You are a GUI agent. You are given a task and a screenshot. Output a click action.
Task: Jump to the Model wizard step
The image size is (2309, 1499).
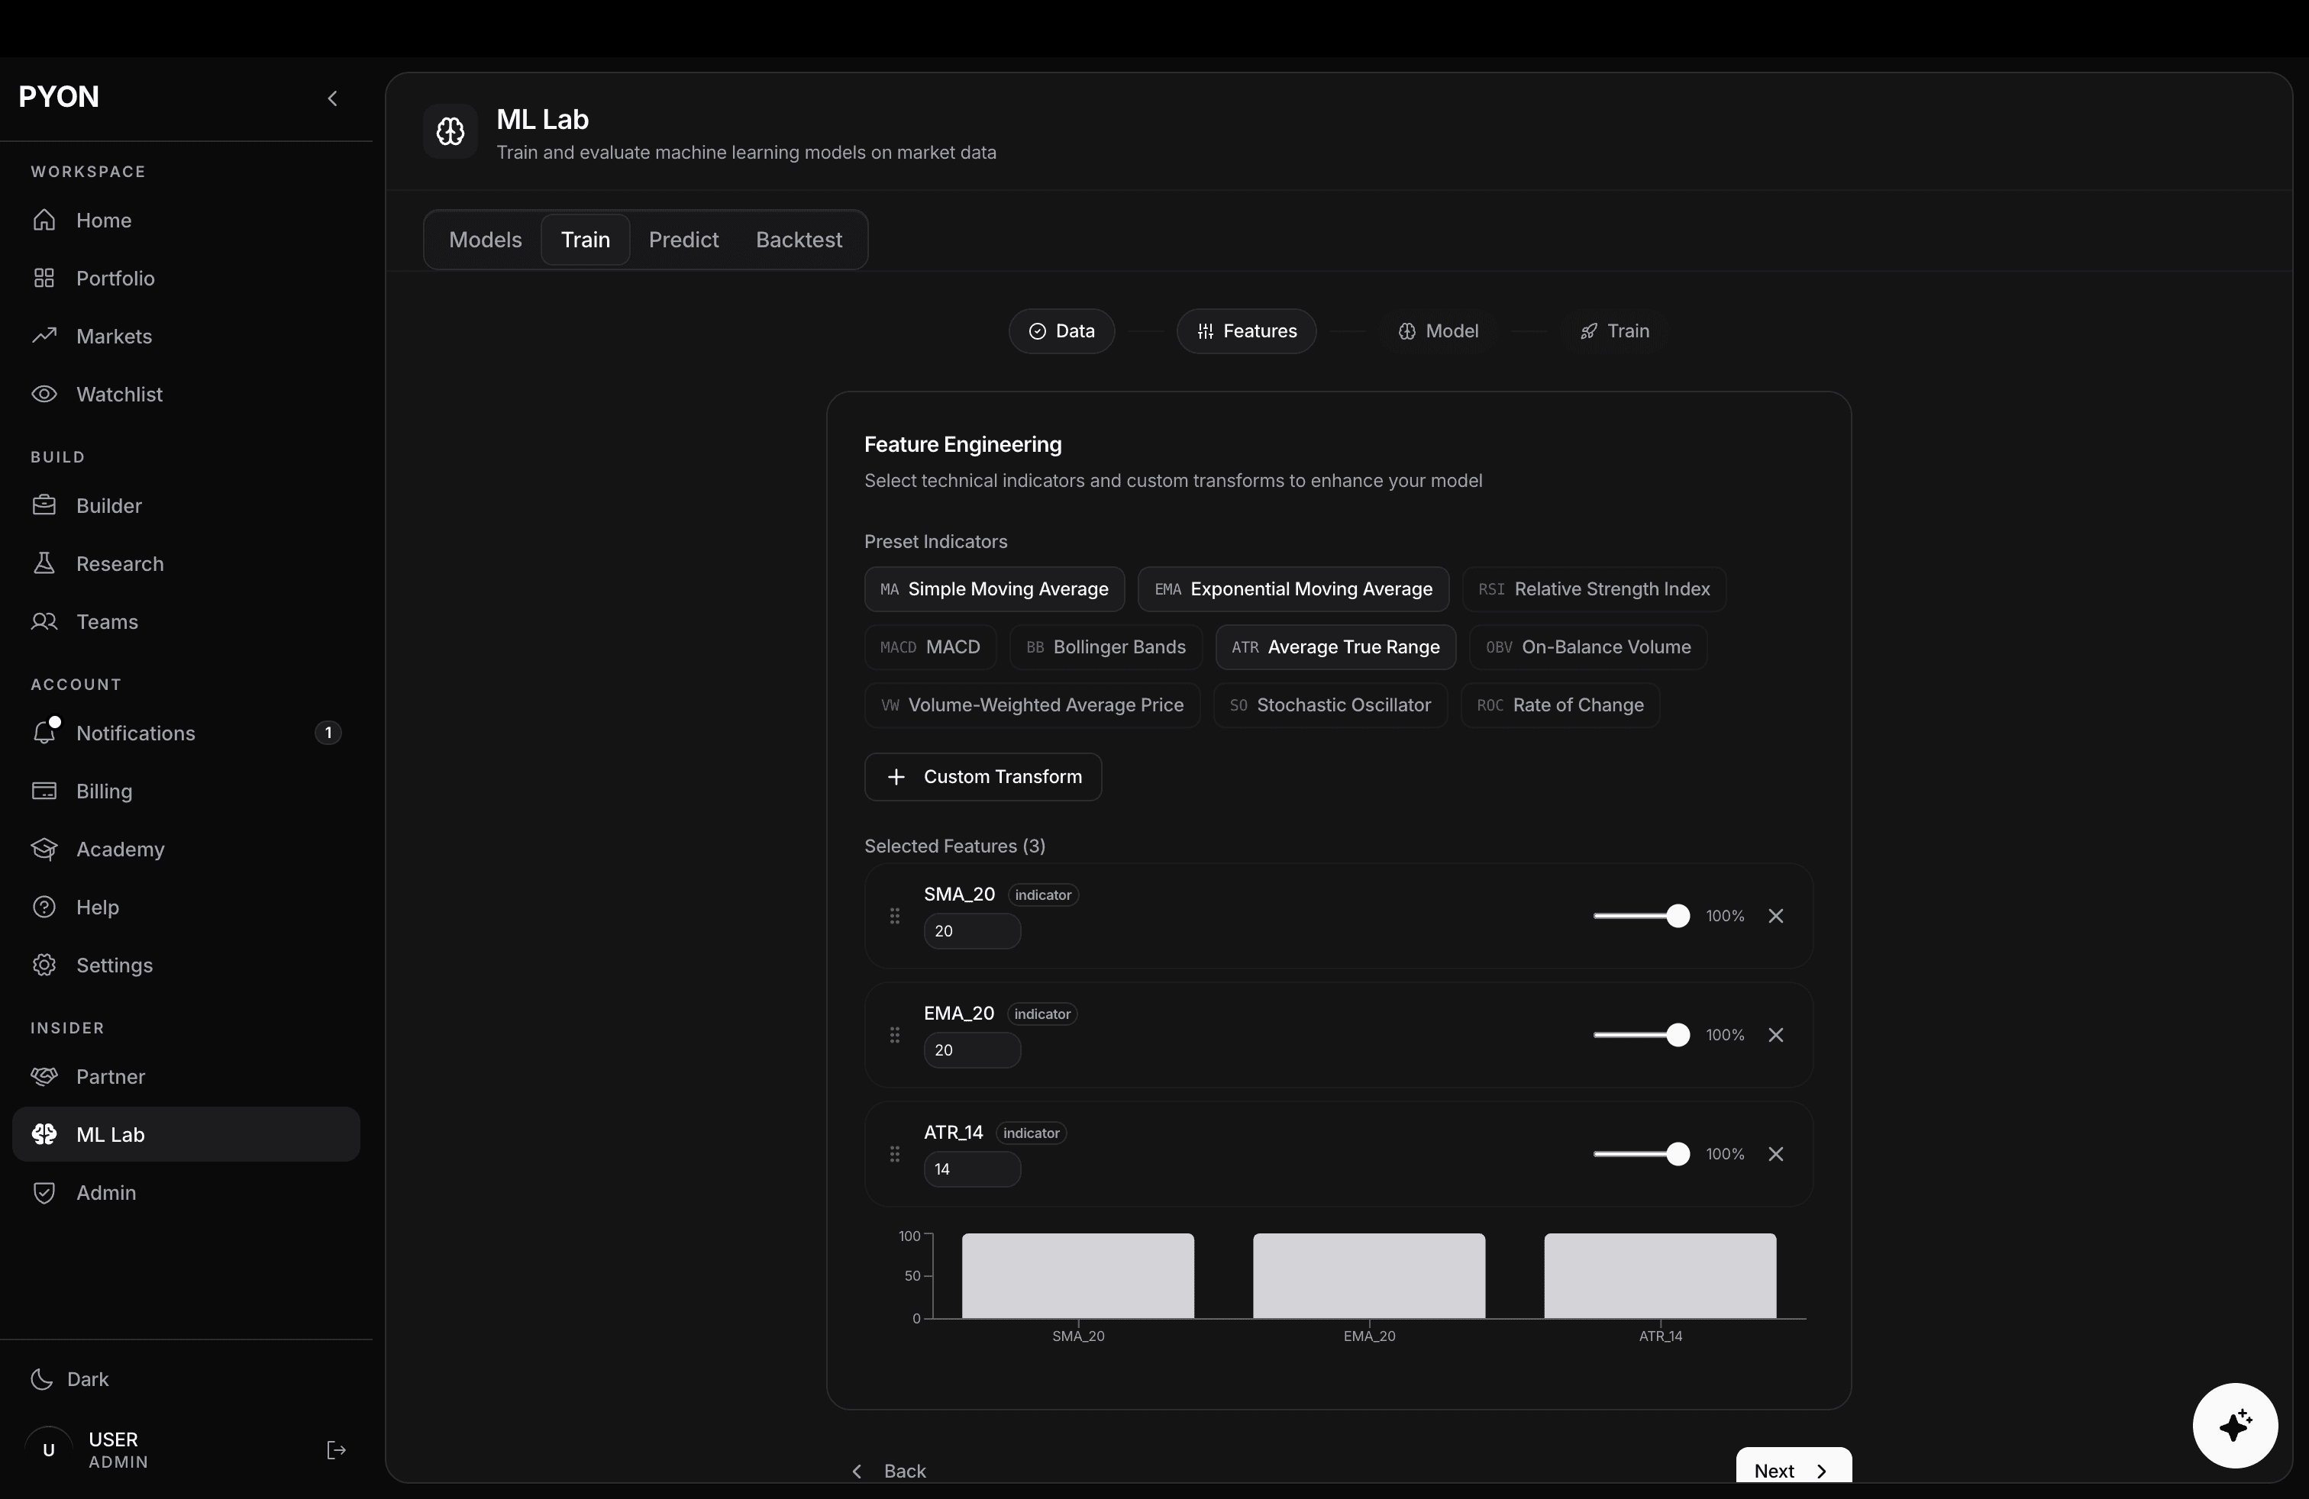pos(1438,330)
